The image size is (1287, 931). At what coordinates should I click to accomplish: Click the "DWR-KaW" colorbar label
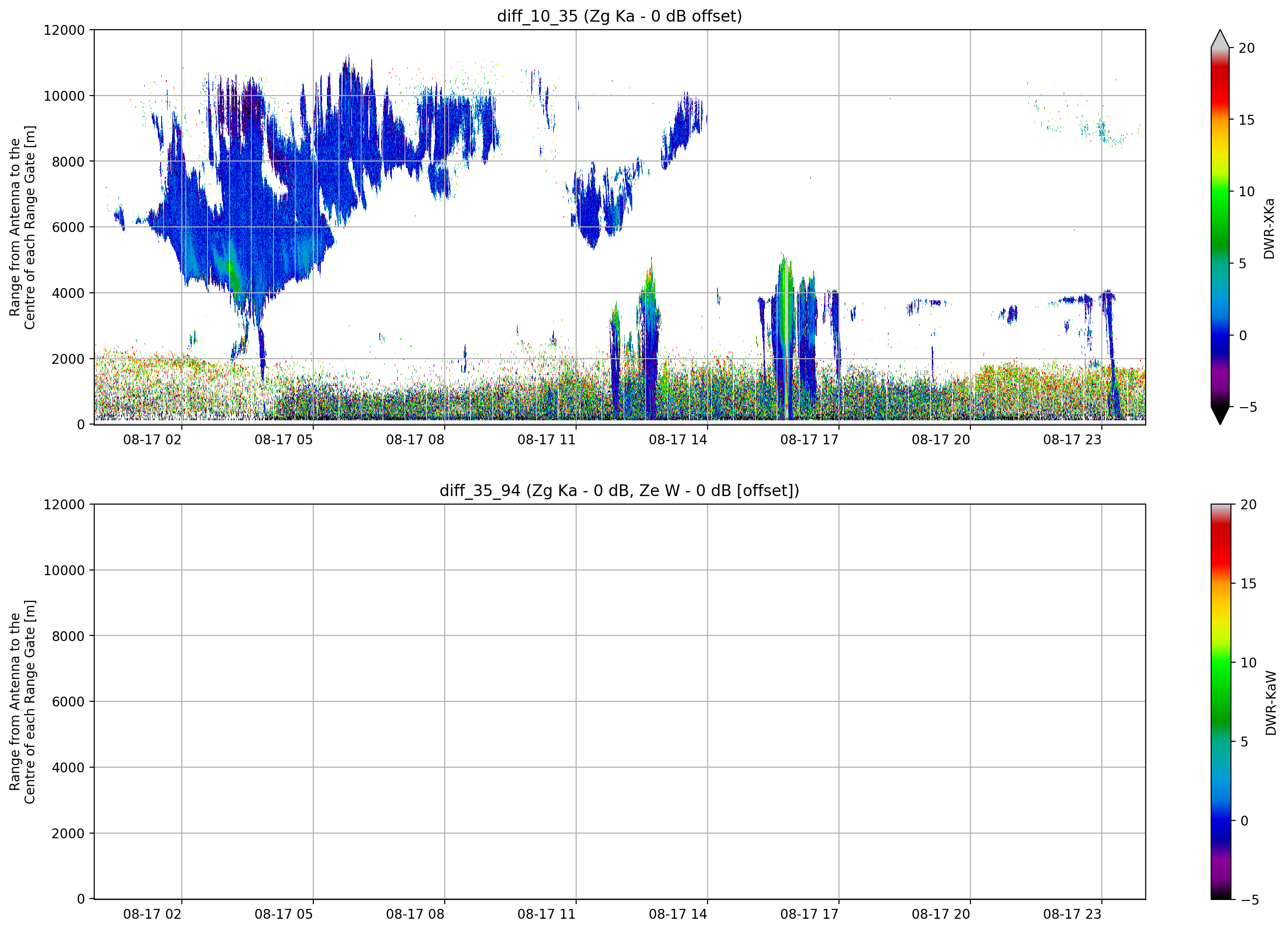click(1271, 703)
